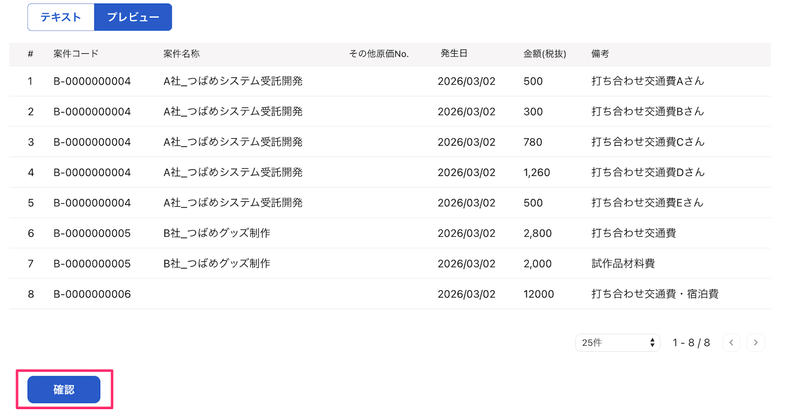
Task: Select amount 1,260 in row 4
Action: click(537, 173)
